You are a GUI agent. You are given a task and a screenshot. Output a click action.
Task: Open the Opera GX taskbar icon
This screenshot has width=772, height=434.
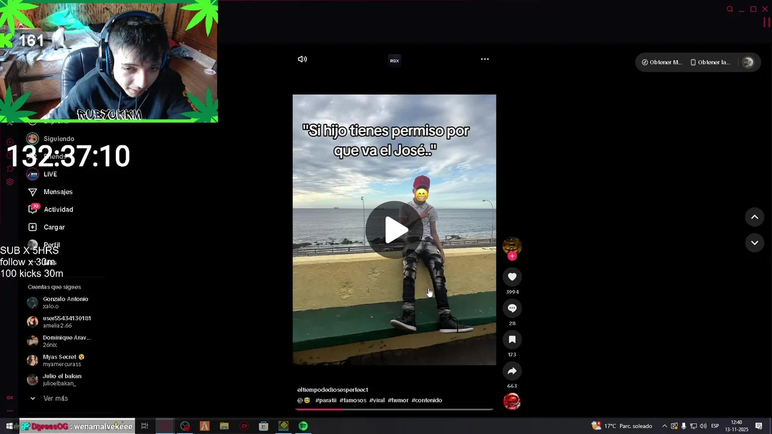click(x=165, y=426)
